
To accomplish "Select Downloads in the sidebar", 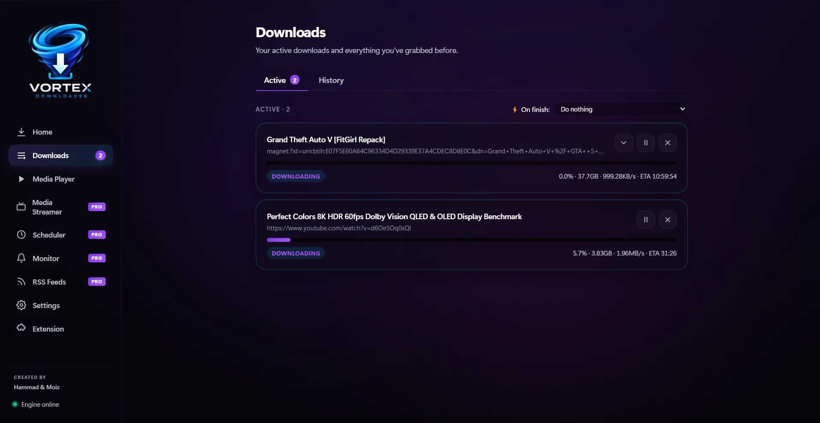I will pyautogui.click(x=61, y=156).
